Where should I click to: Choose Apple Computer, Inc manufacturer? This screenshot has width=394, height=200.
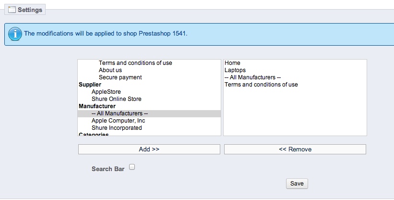[118, 121]
